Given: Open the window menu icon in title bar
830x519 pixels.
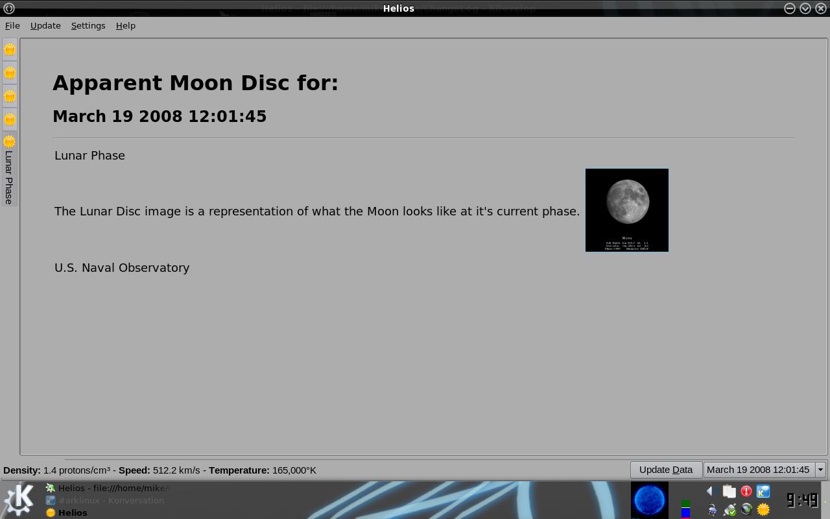Looking at the screenshot, I should click(9, 8).
